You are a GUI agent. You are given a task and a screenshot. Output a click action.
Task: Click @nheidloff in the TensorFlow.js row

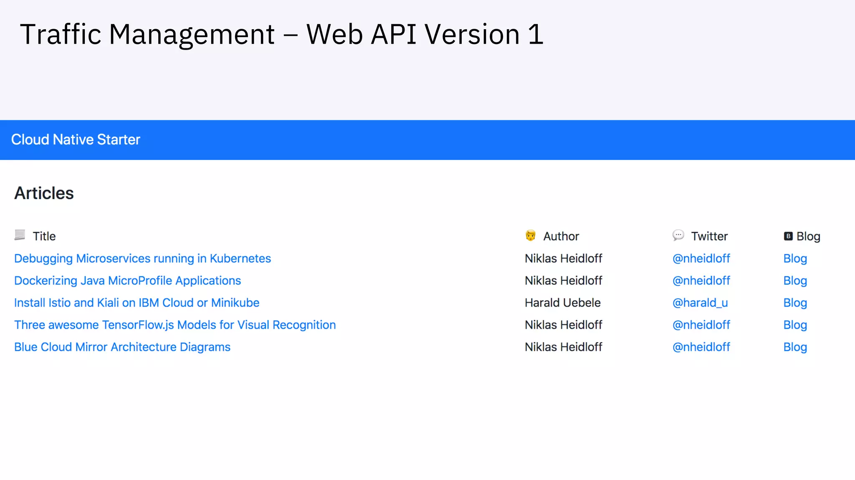701,325
